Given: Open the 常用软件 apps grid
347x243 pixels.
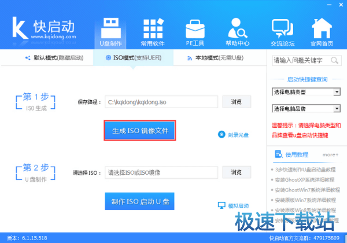Looking at the screenshot, I should (x=153, y=32).
